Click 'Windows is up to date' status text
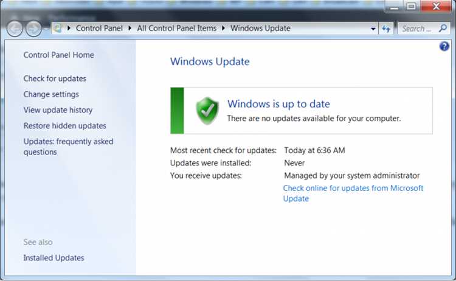 (278, 104)
